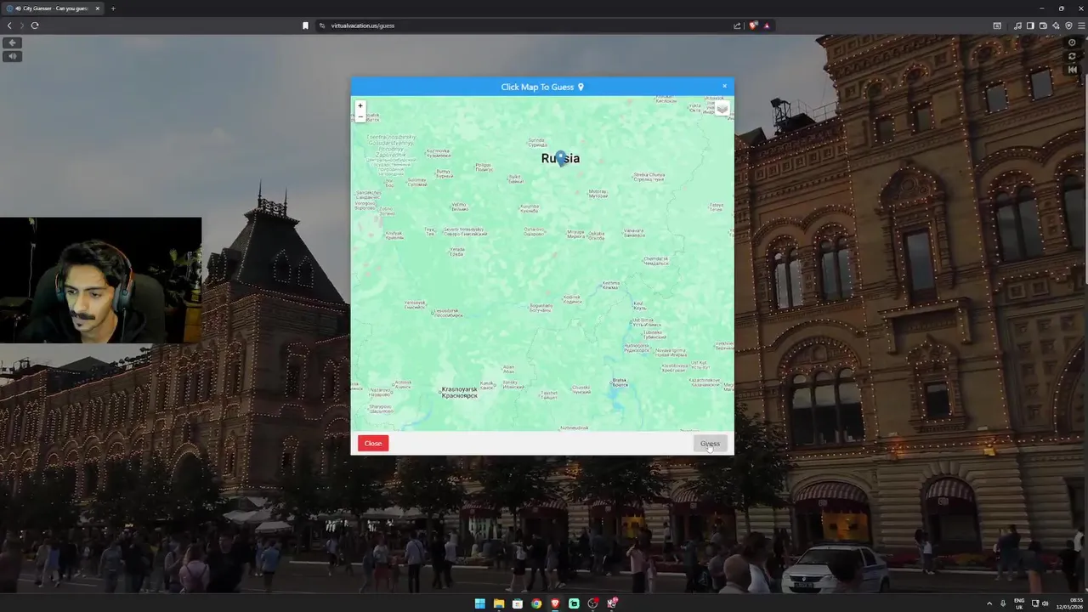This screenshot has width=1088, height=612.
Task: Dismiss the map dialog with the X
Action: (724, 86)
